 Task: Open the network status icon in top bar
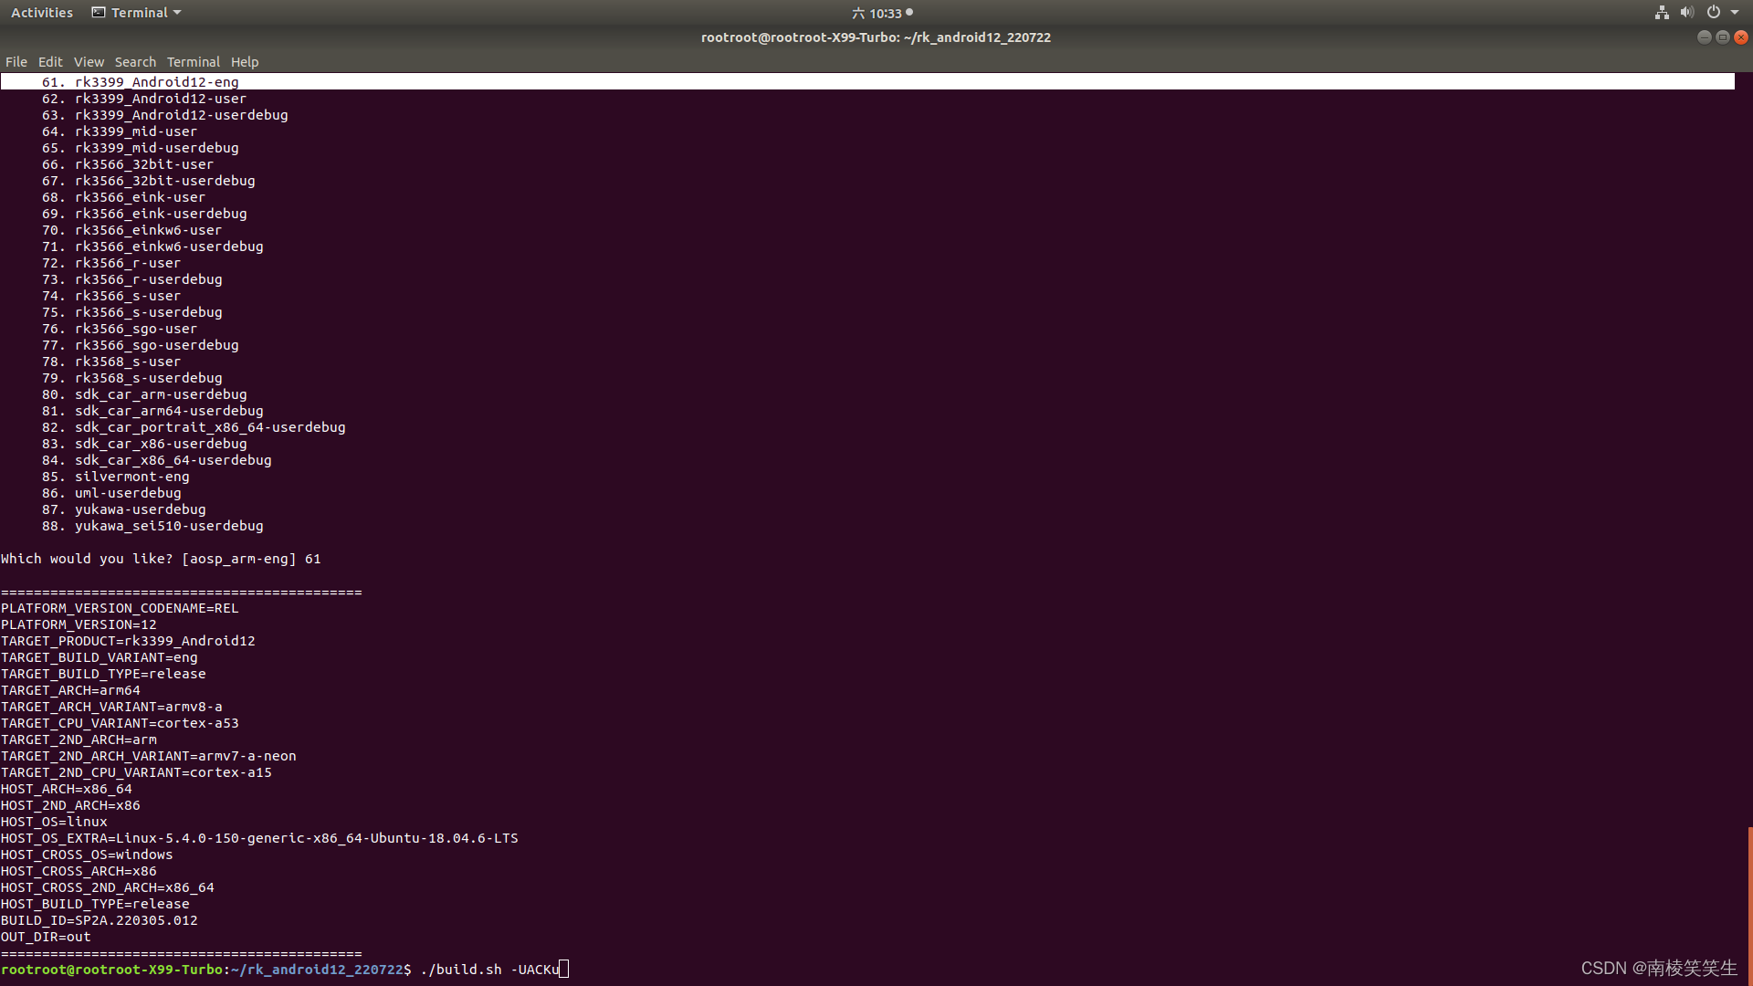click(1662, 13)
